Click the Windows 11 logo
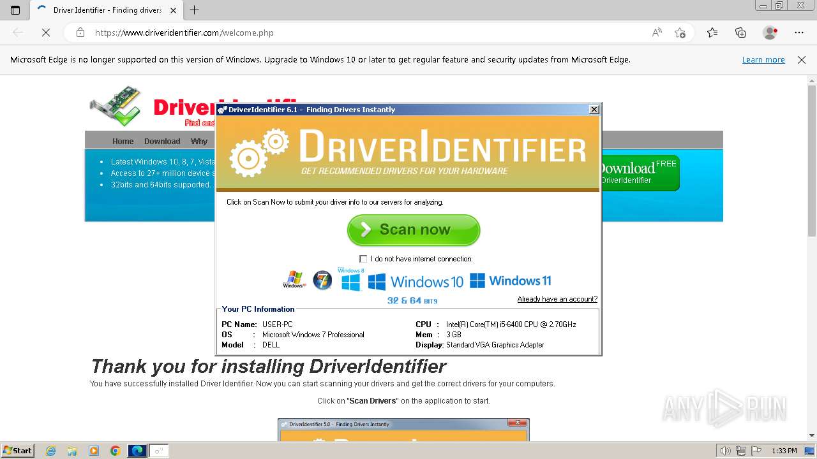This screenshot has width=817, height=459. tap(510, 280)
